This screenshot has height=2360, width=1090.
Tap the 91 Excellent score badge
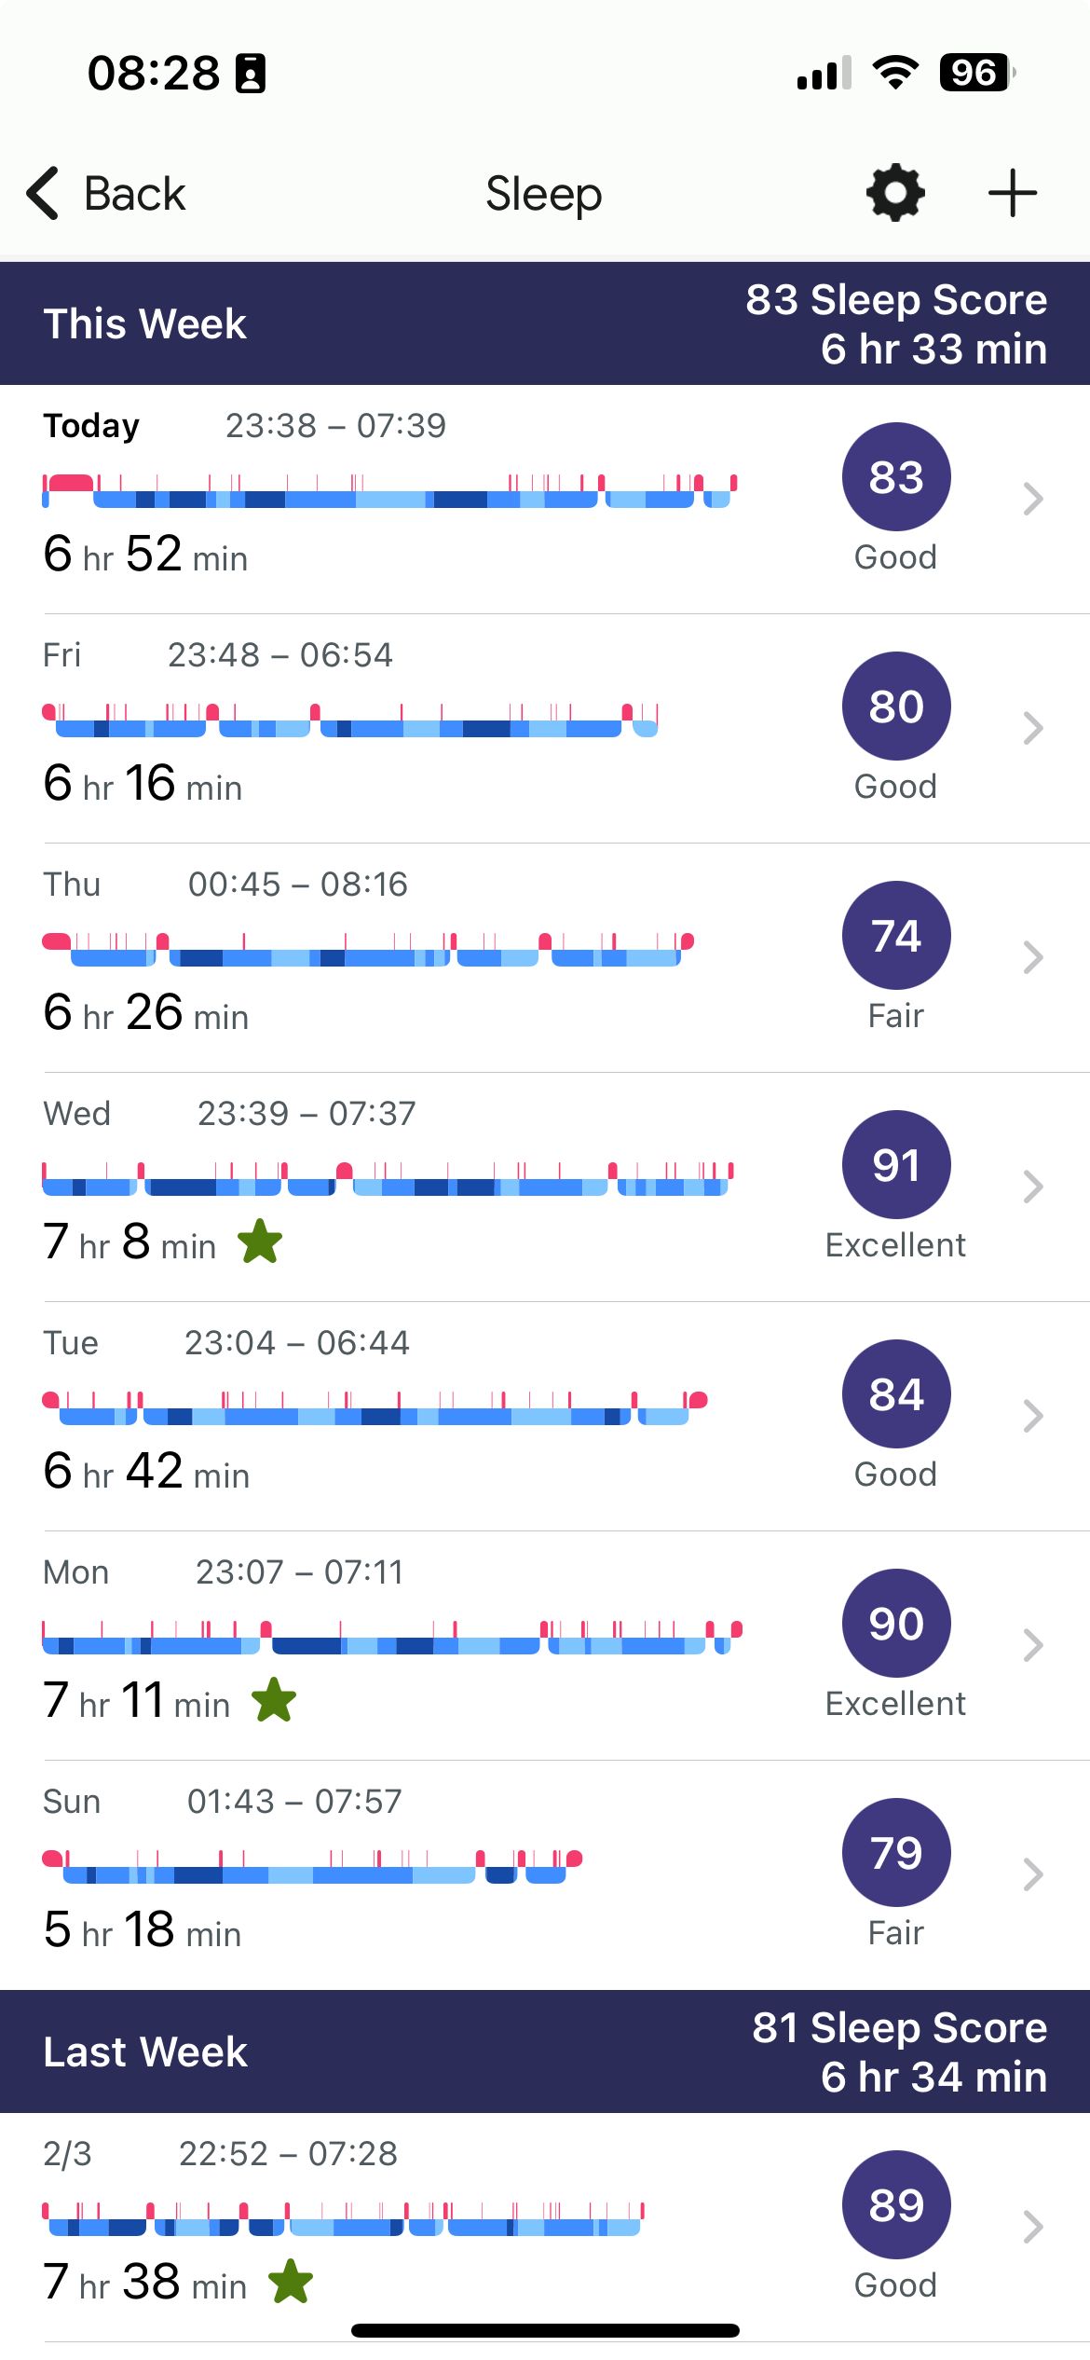(x=896, y=1165)
